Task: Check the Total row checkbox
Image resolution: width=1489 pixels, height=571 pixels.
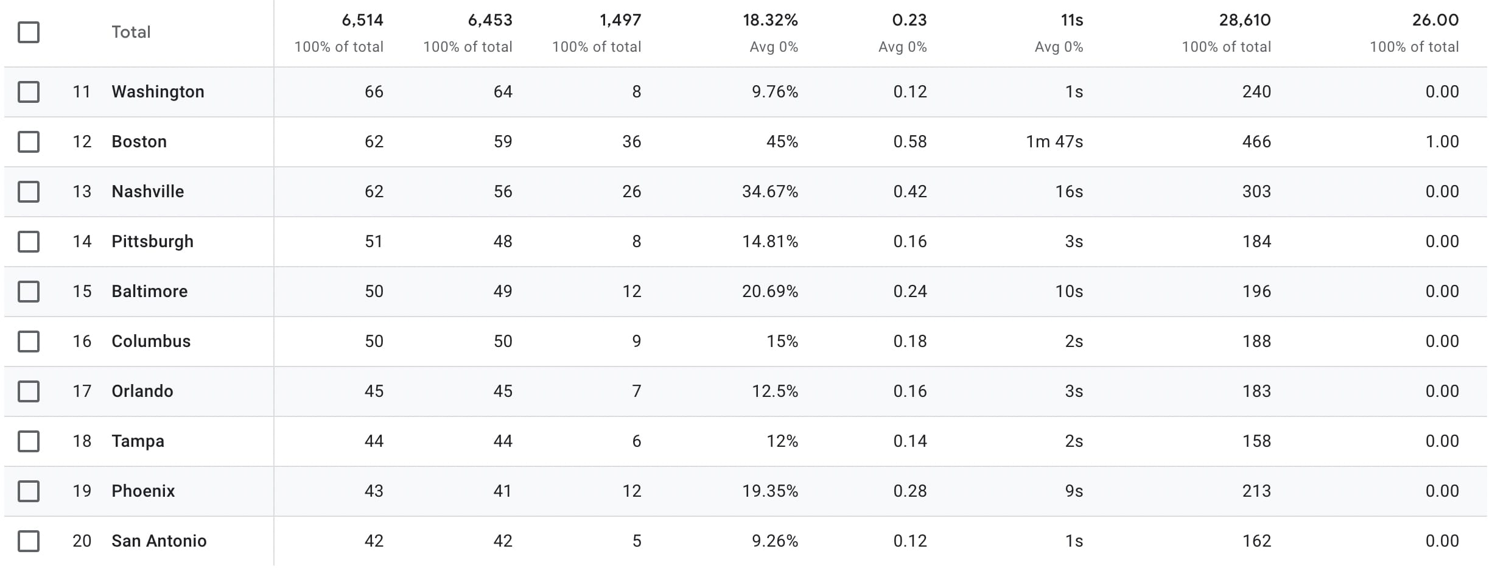Action: (29, 32)
